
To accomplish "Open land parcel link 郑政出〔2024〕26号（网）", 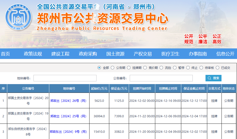I will [68, 101].
